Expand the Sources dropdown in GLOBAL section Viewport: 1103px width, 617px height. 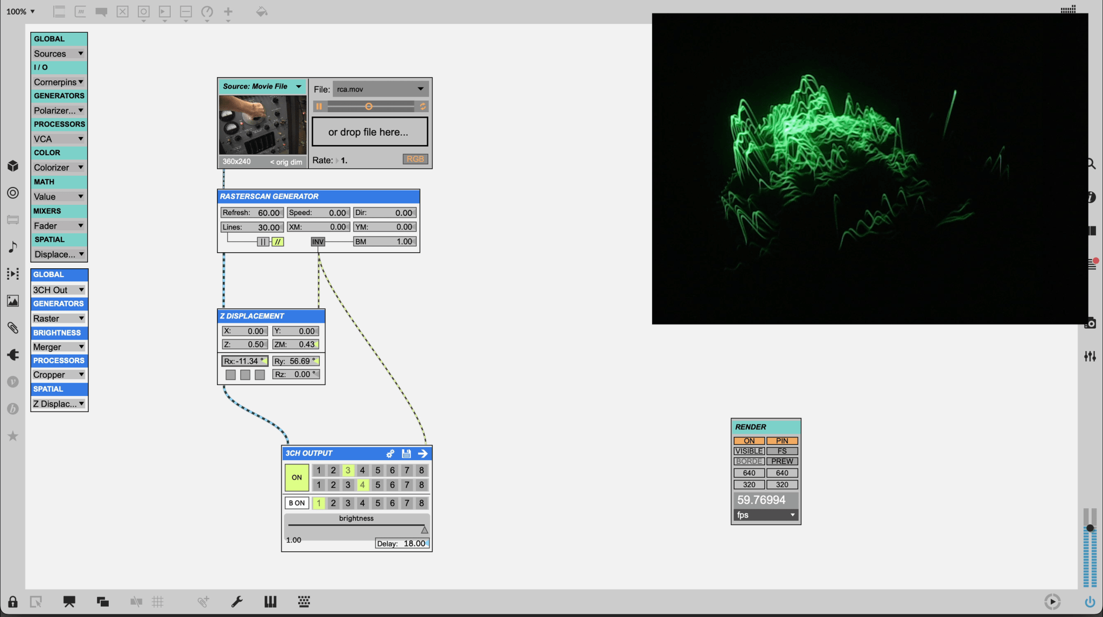point(59,53)
